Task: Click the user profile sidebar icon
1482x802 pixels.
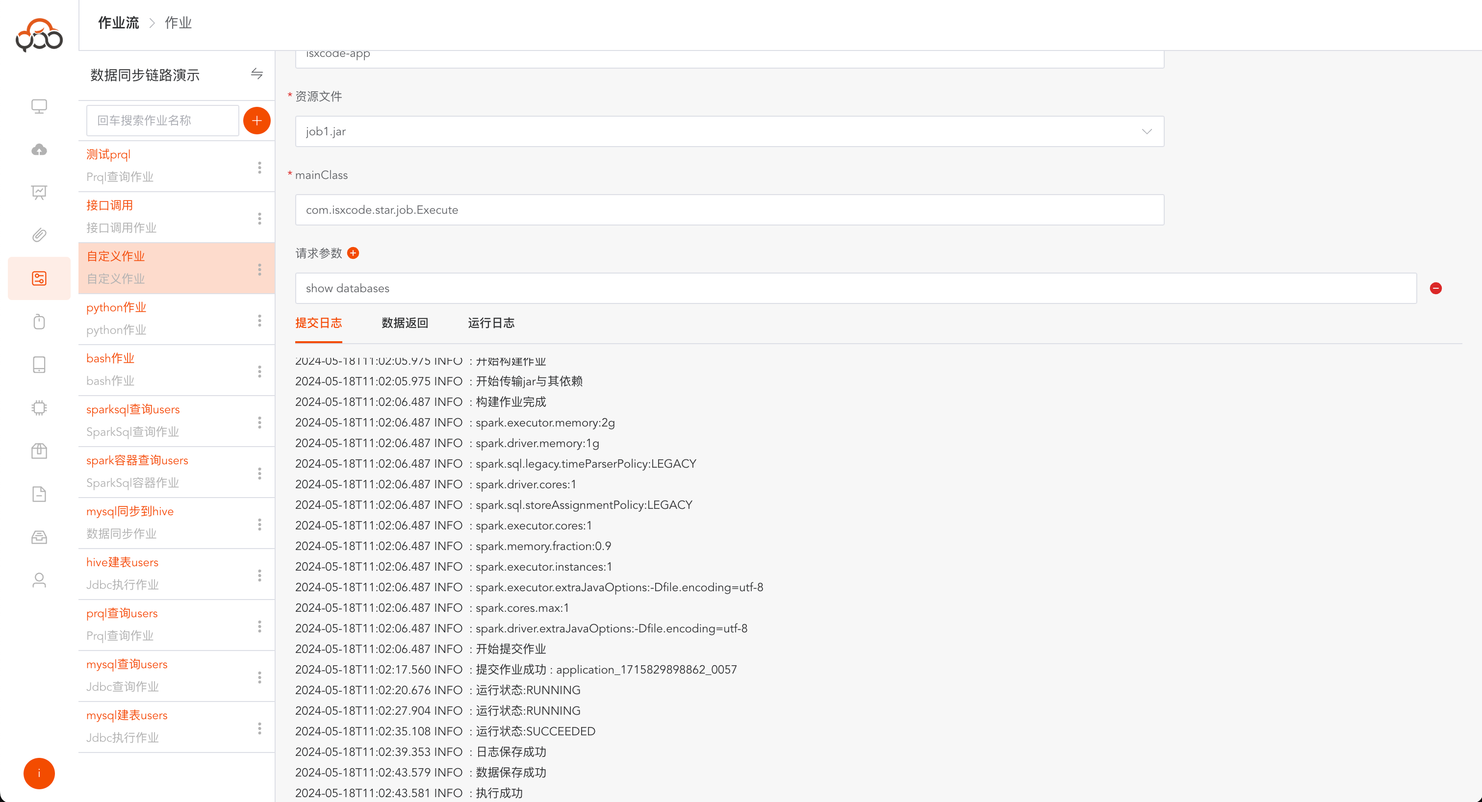Action: pyautogui.click(x=39, y=580)
